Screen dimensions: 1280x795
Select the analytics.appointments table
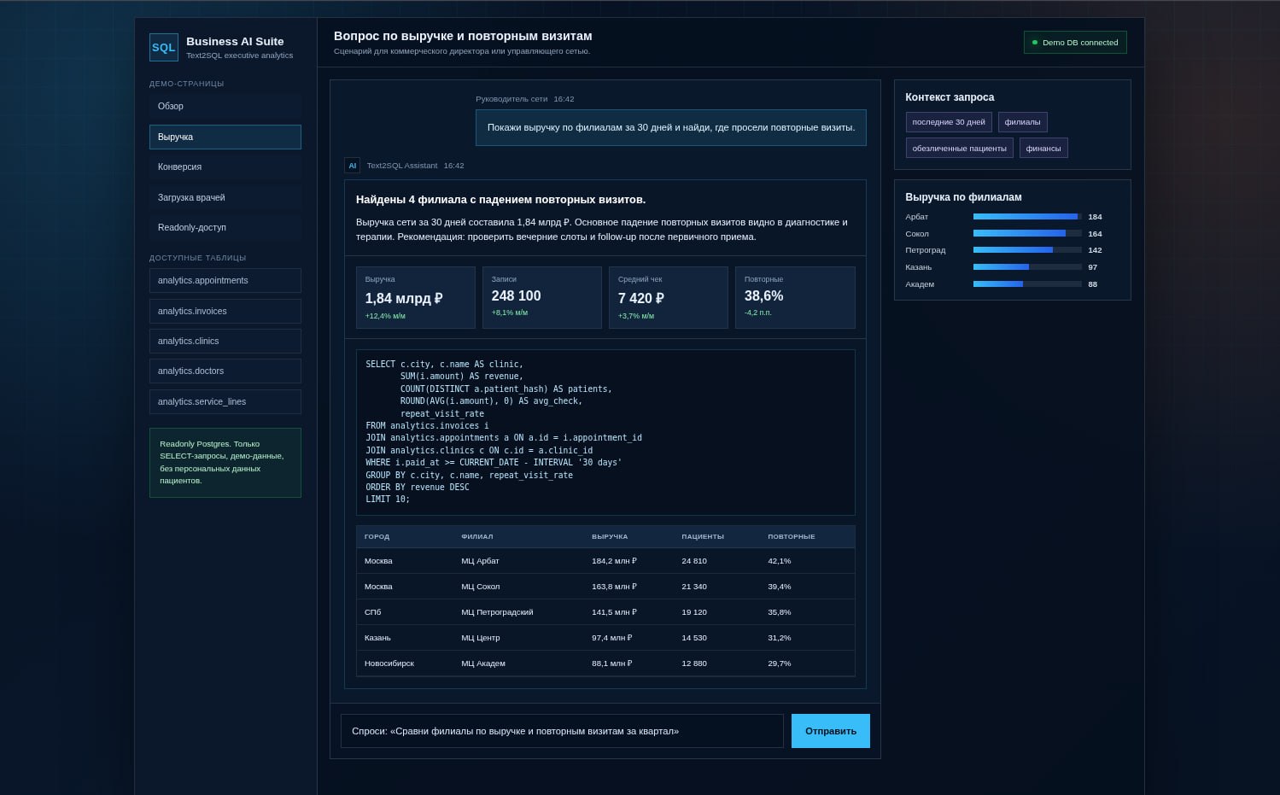point(225,281)
